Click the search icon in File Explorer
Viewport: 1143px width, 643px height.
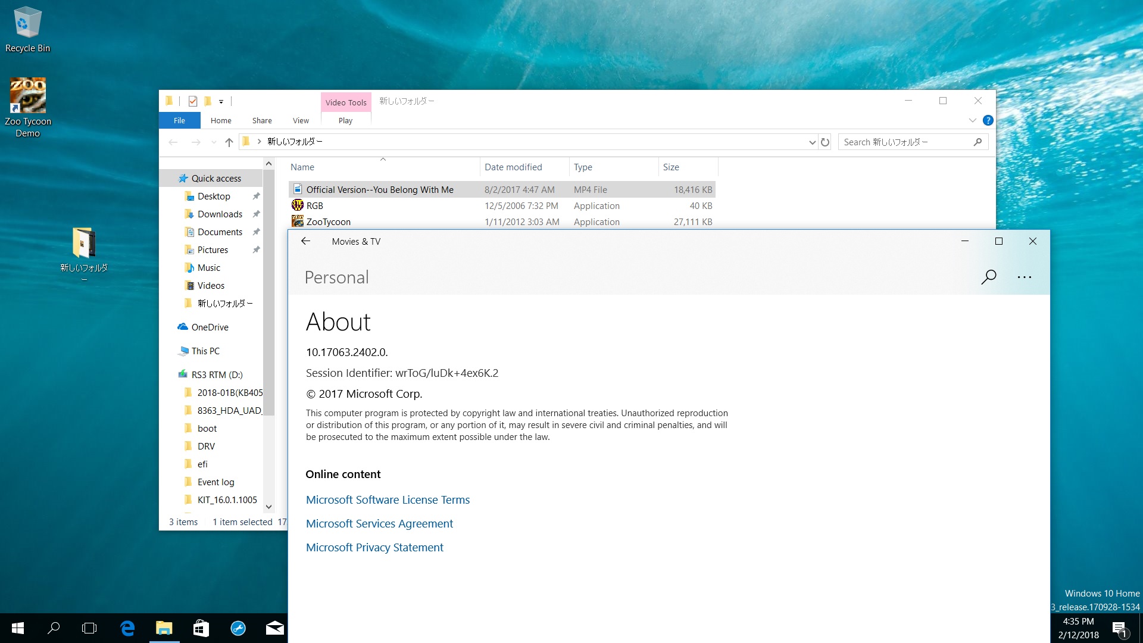[980, 141]
